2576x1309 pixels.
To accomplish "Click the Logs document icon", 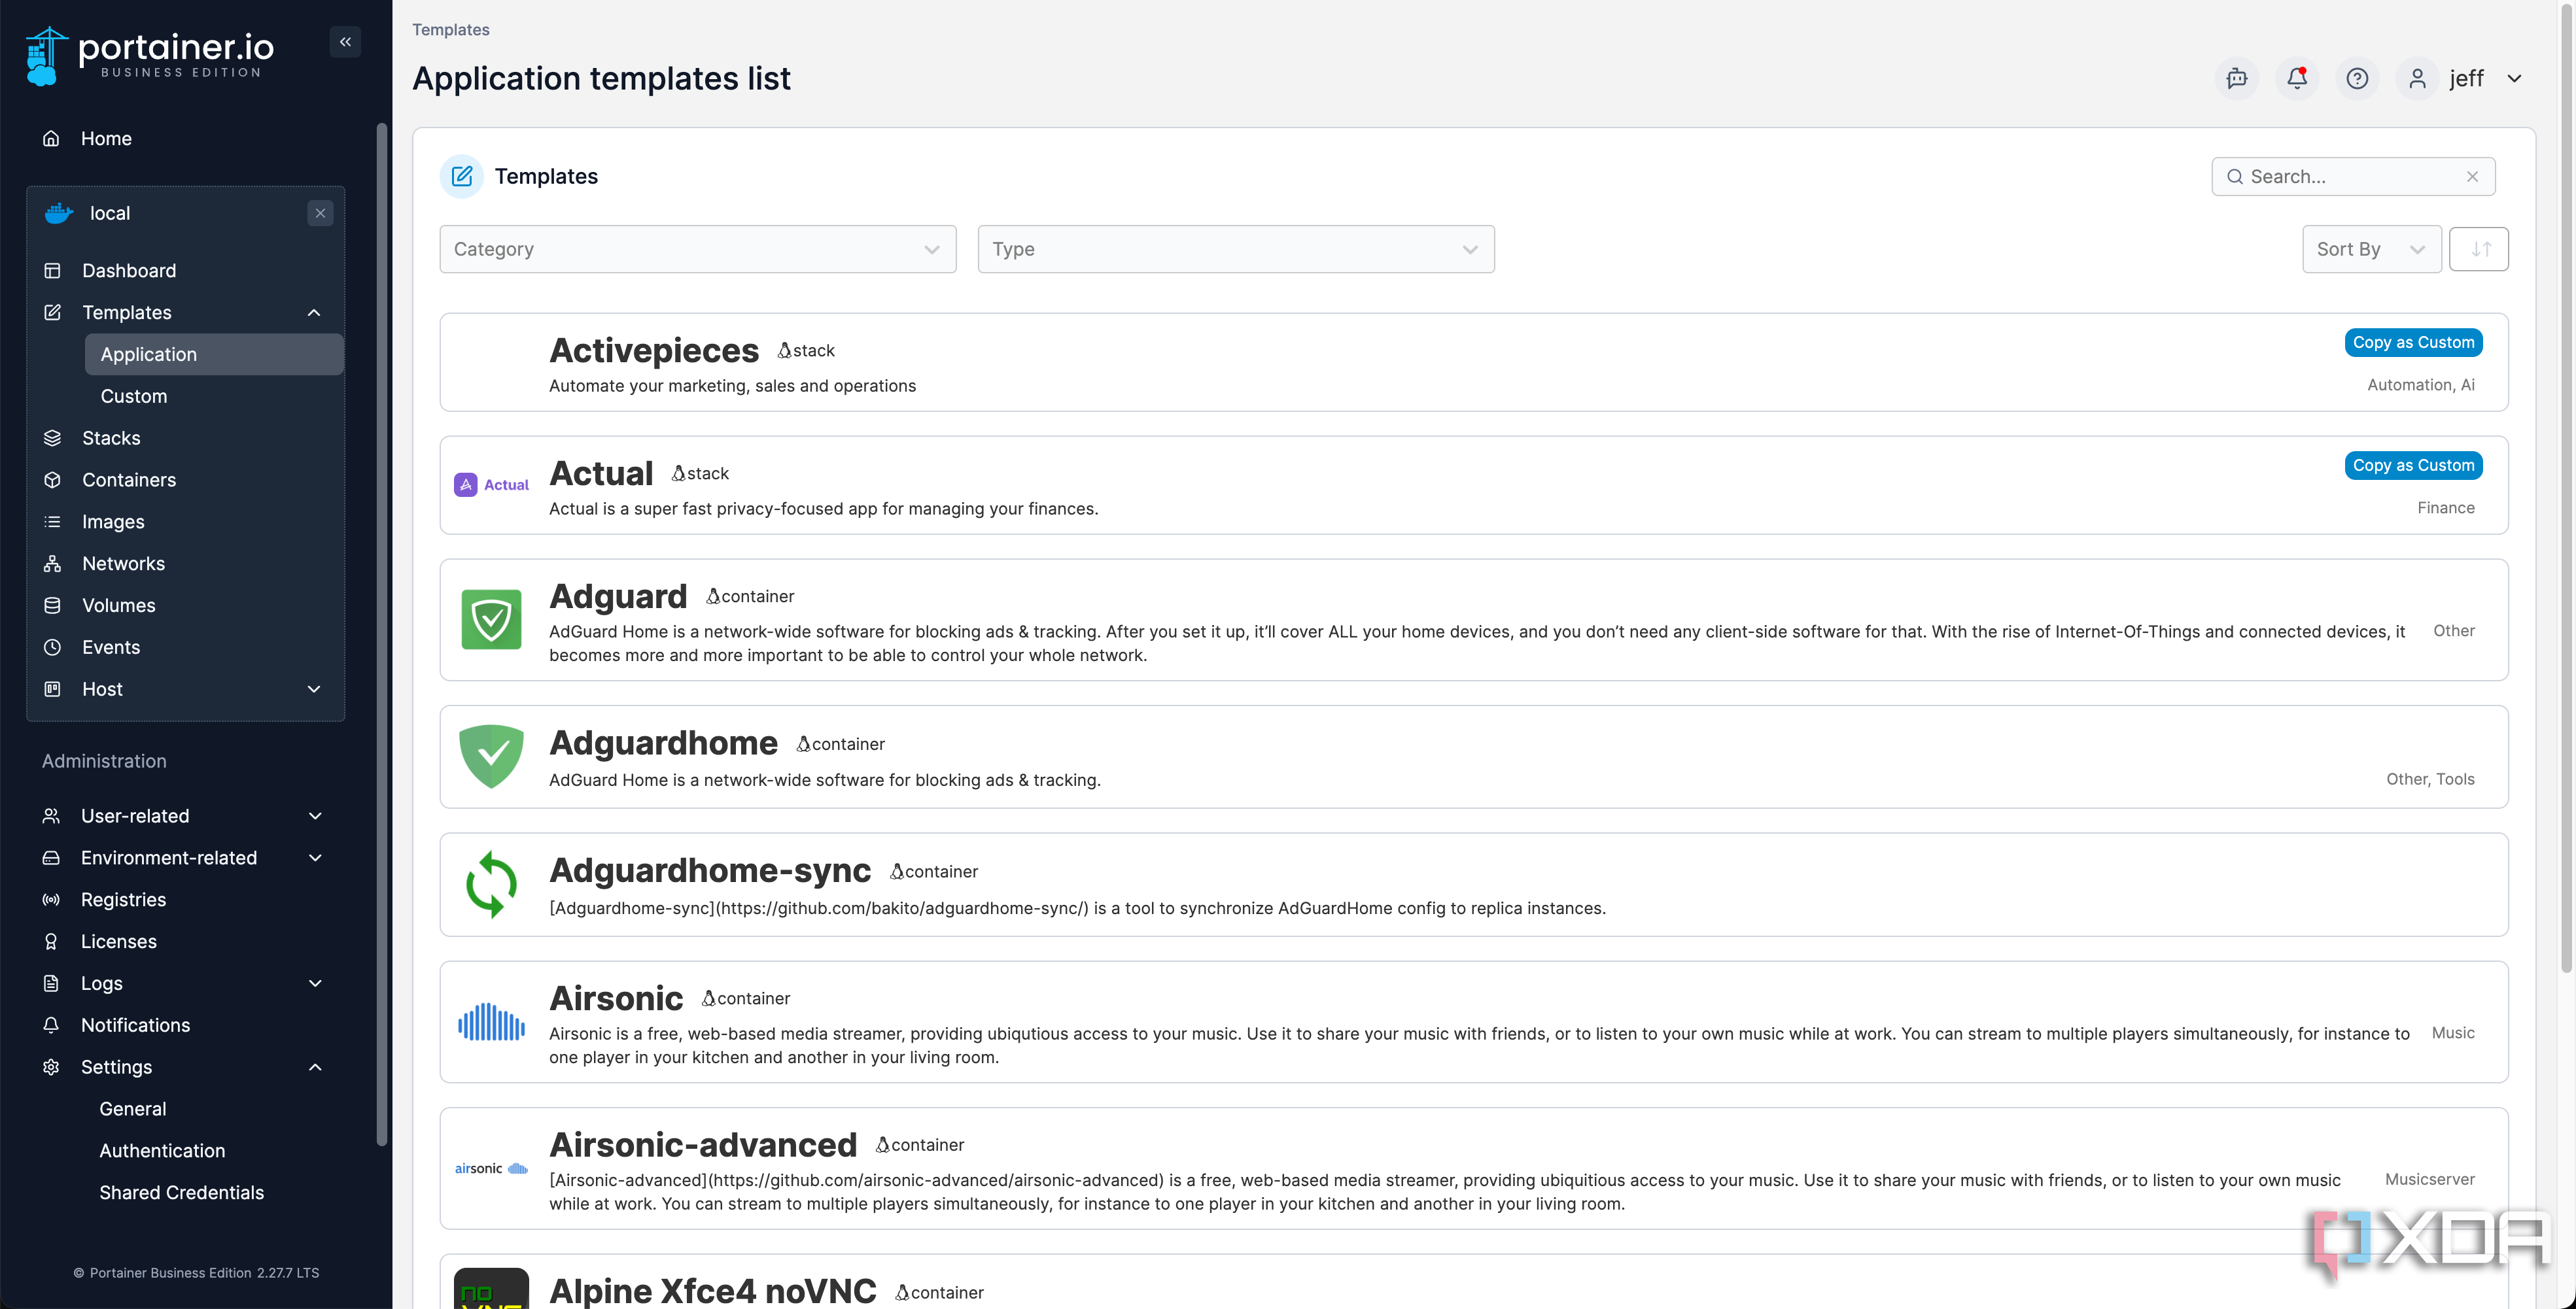I will coord(51,983).
